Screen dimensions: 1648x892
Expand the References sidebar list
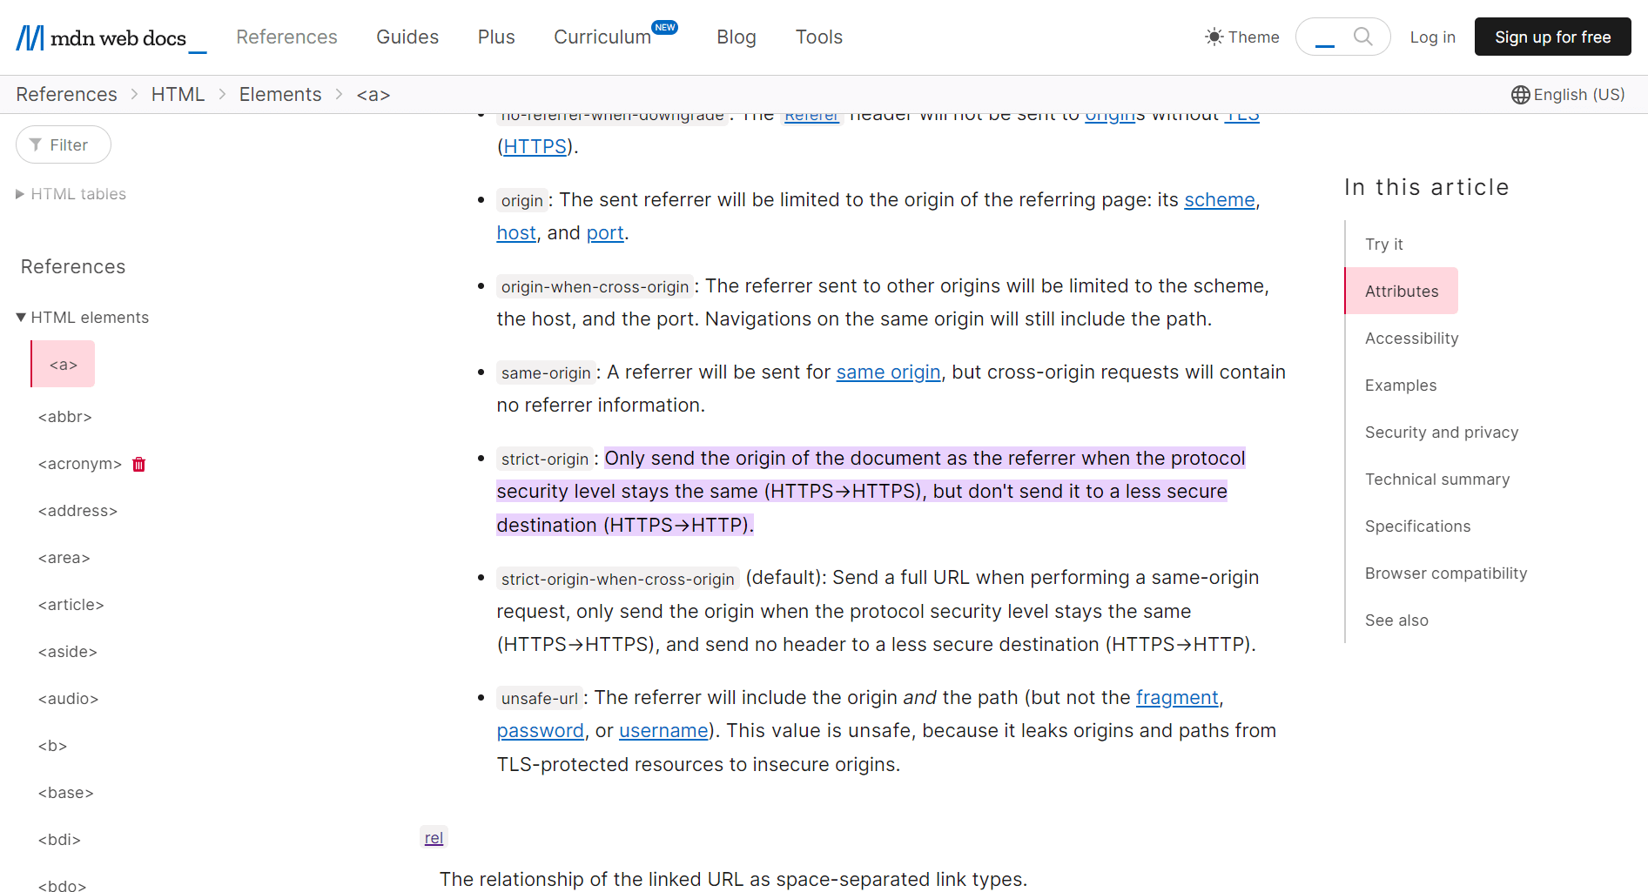(72, 266)
